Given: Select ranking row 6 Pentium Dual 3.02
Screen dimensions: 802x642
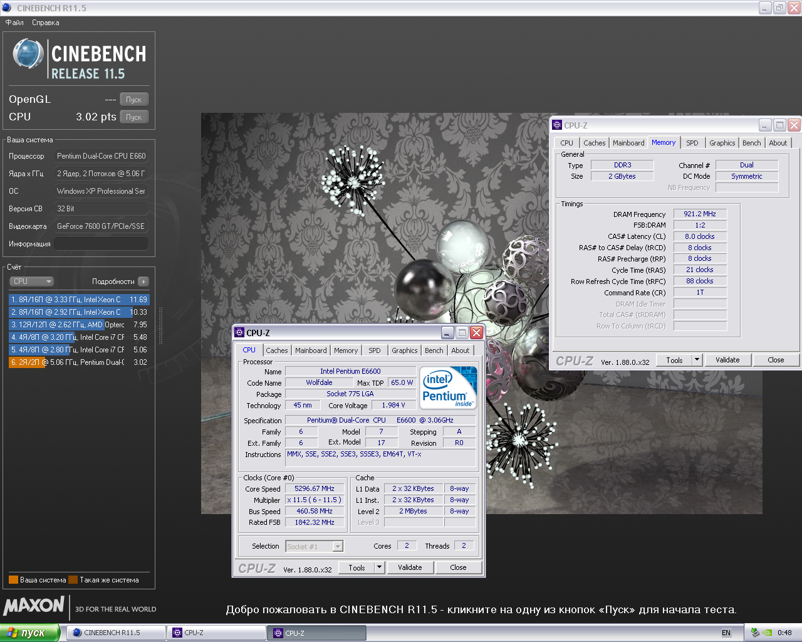Looking at the screenshot, I should (x=79, y=362).
